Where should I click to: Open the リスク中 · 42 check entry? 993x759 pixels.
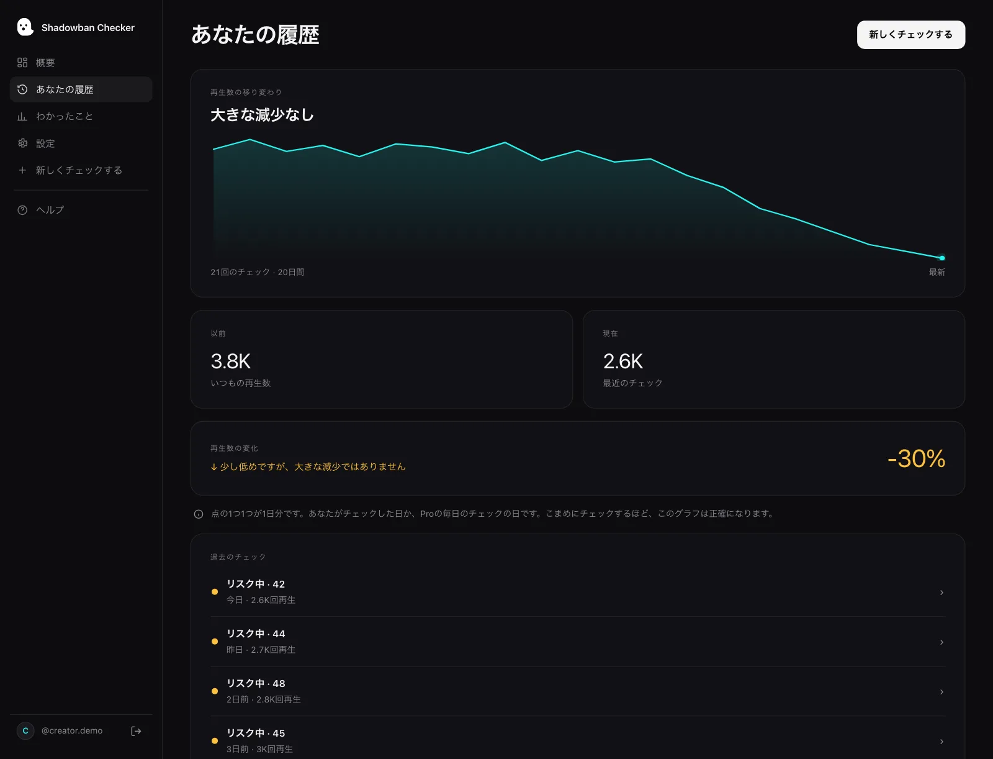(x=578, y=592)
